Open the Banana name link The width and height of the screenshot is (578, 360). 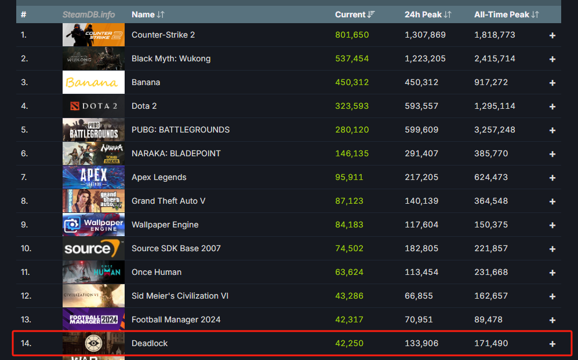click(x=146, y=82)
